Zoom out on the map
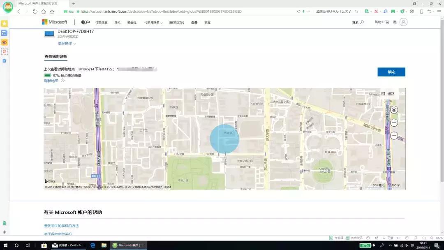This screenshot has width=444, height=250. pos(393,135)
